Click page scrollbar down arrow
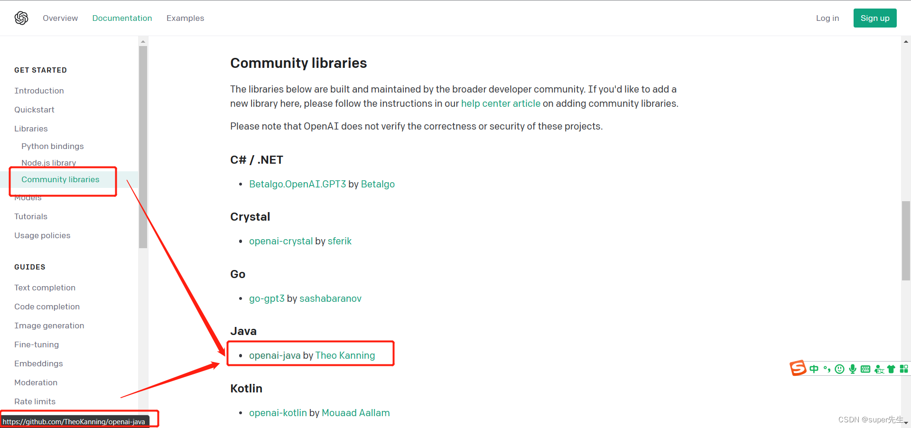The image size is (911, 428). coord(906,422)
